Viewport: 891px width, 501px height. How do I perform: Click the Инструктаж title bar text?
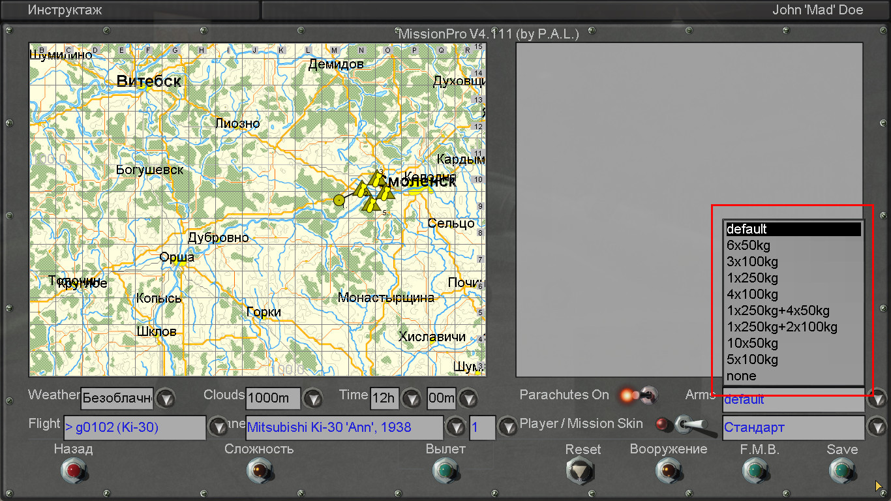click(x=65, y=10)
